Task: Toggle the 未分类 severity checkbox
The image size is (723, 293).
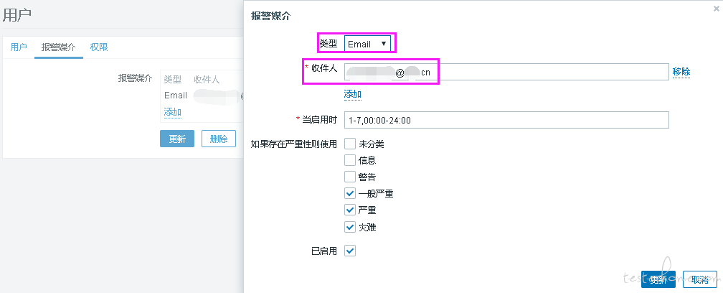Action: pyautogui.click(x=350, y=144)
